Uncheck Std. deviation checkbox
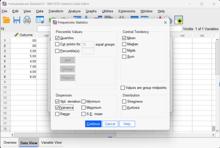Image resolution: width=220 pixels, height=148 pixels. (57, 102)
